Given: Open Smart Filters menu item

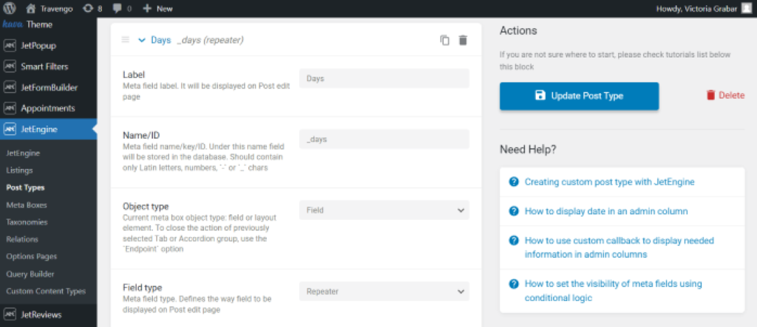Looking at the screenshot, I should coord(48,66).
